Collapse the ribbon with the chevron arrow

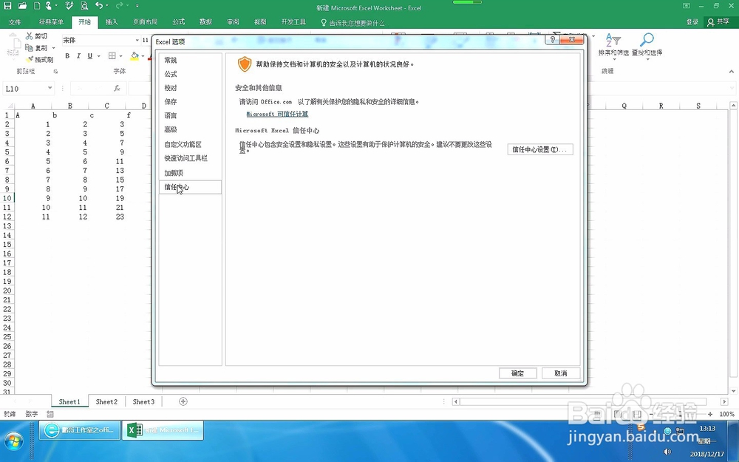pos(731,71)
